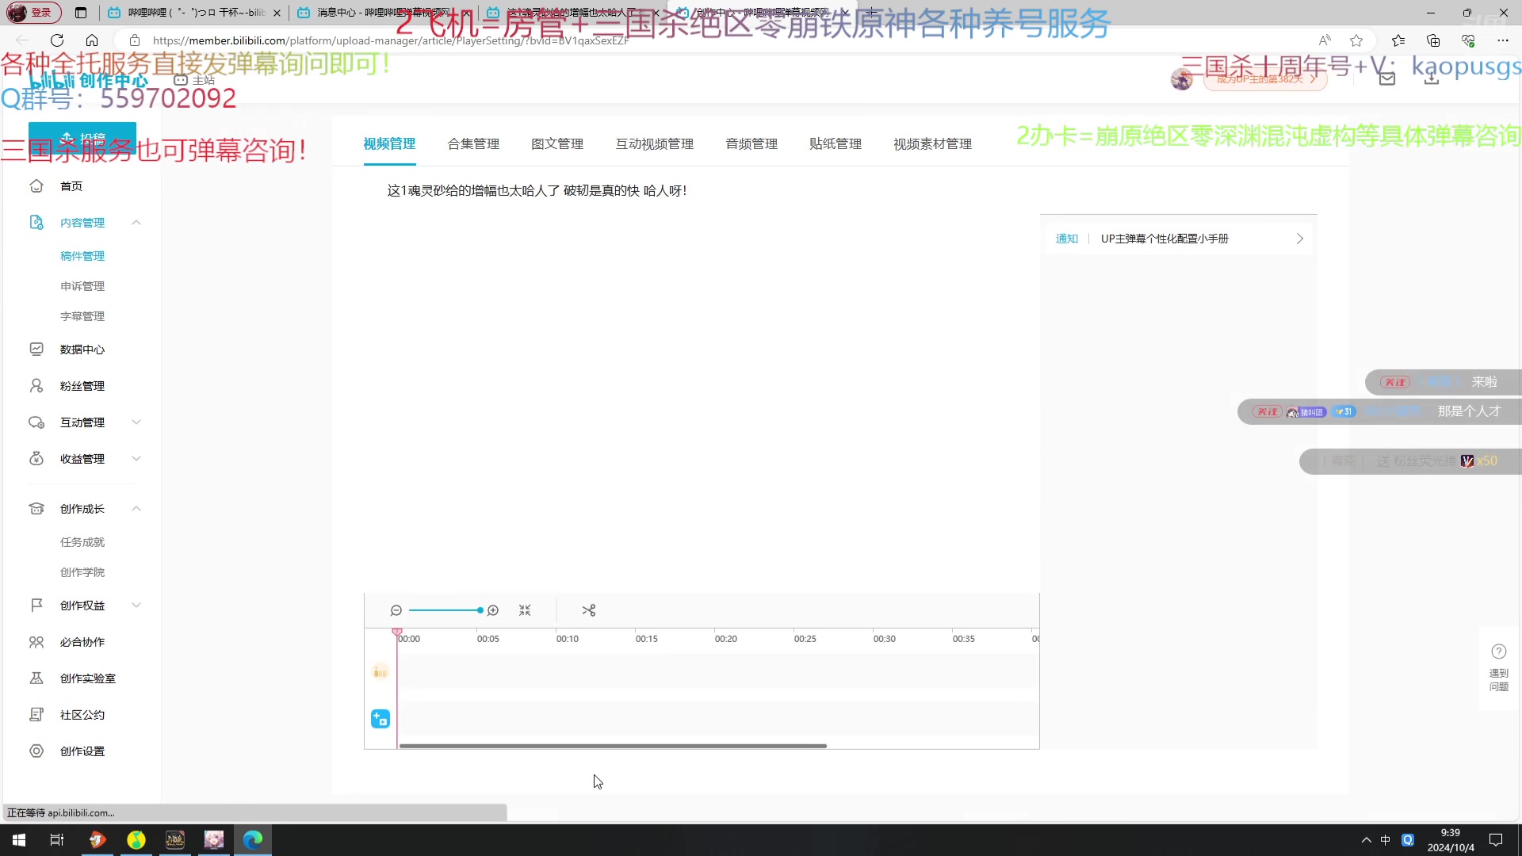The image size is (1522, 856).
Task: Open 创作学院 in the sidebar
Action: point(82,572)
